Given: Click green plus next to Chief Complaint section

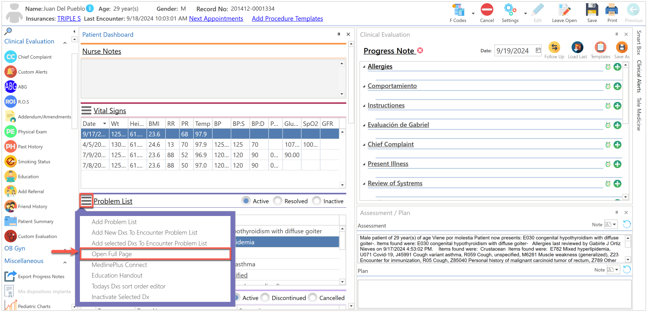Looking at the screenshot, I should [x=617, y=145].
